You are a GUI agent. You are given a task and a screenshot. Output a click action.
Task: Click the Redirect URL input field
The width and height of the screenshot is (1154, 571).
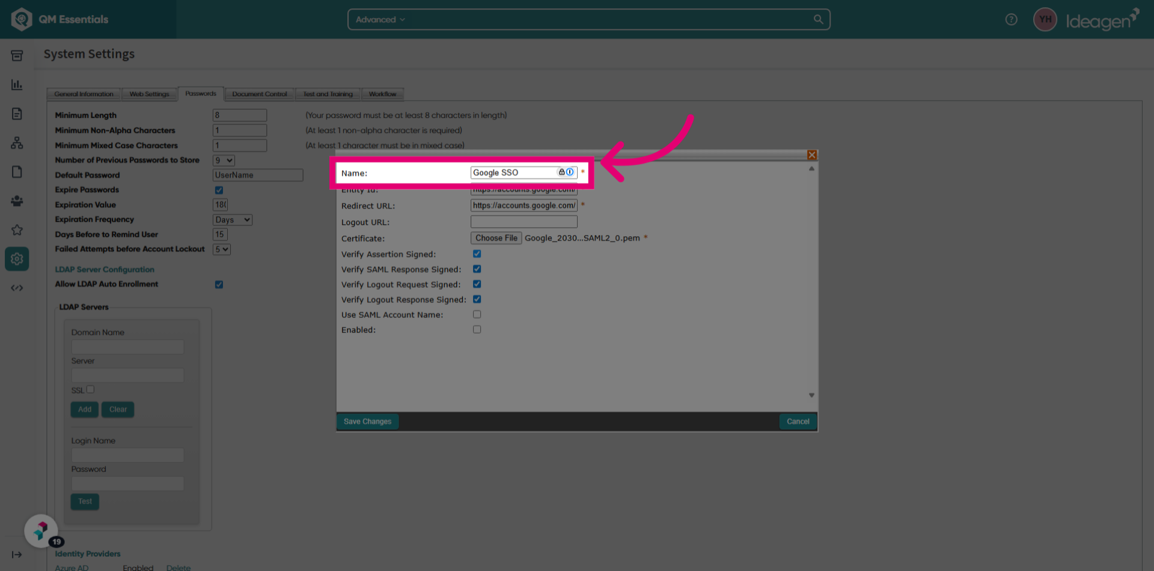point(524,206)
